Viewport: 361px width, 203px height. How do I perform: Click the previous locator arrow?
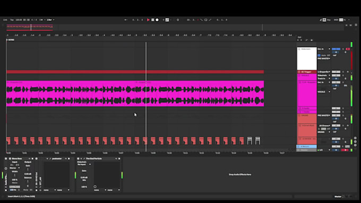coord(298,40)
